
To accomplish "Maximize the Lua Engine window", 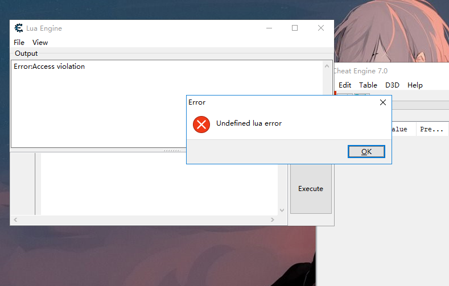I will (295, 28).
